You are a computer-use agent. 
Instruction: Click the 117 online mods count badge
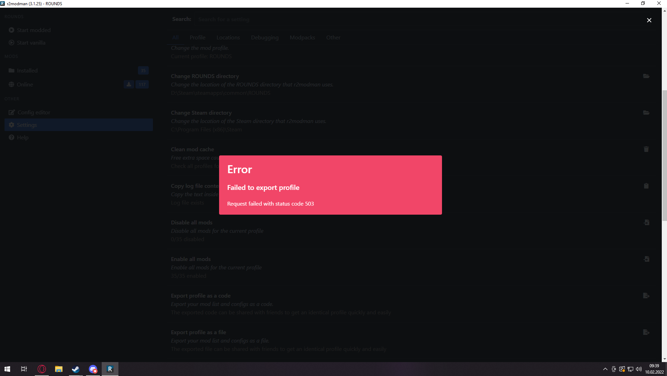142,84
